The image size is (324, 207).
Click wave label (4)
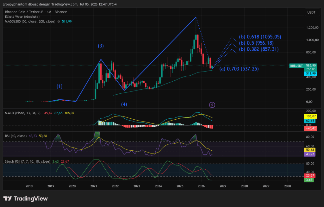pyautogui.click(x=124, y=104)
